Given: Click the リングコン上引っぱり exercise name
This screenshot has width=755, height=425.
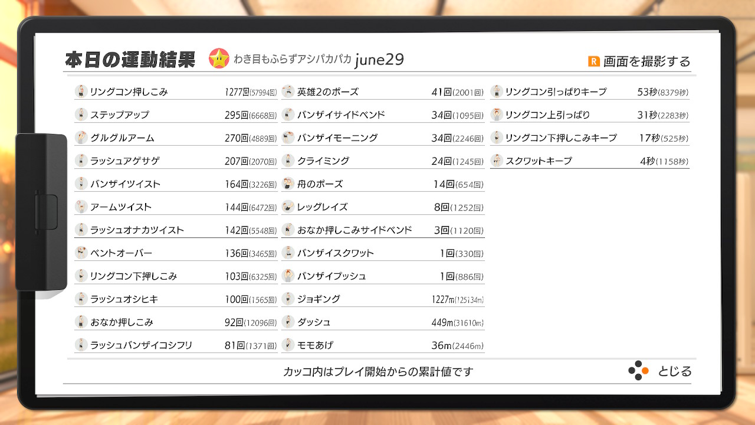Looking at the screenshot, I should click(x=547, y=115).
